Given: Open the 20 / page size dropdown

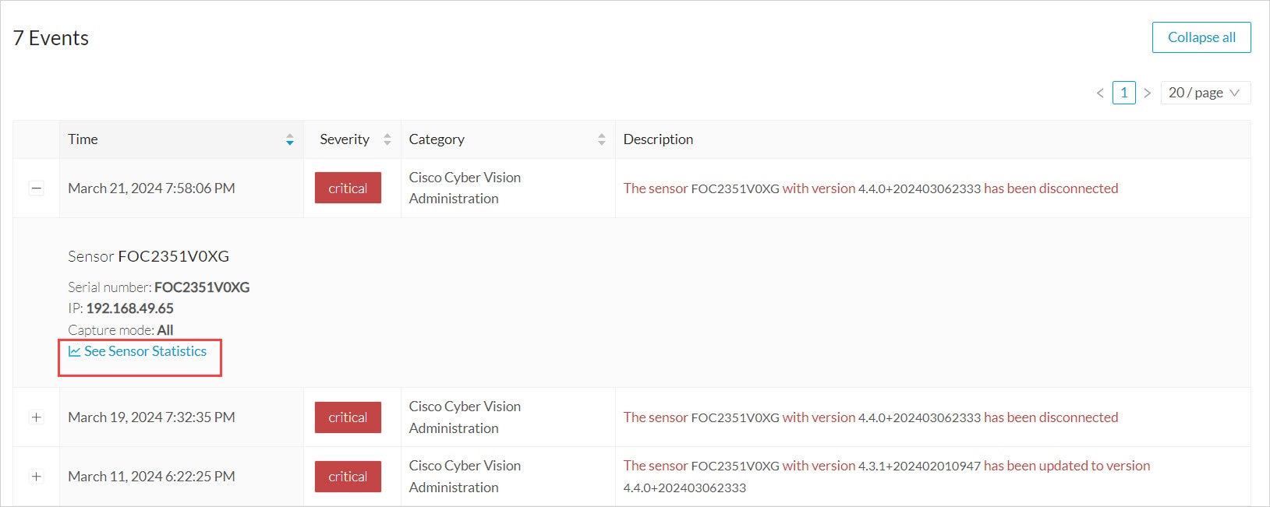Looking at the screenshot, I should [x=1205, y=93].
